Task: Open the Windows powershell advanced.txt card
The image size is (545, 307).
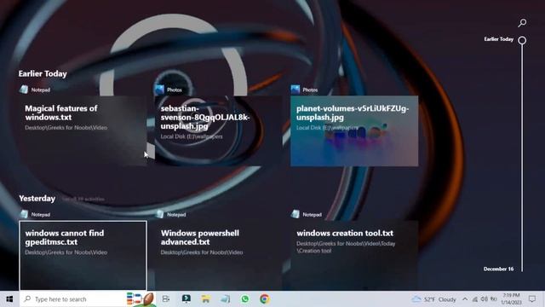Action: click(x=218, y=256)
